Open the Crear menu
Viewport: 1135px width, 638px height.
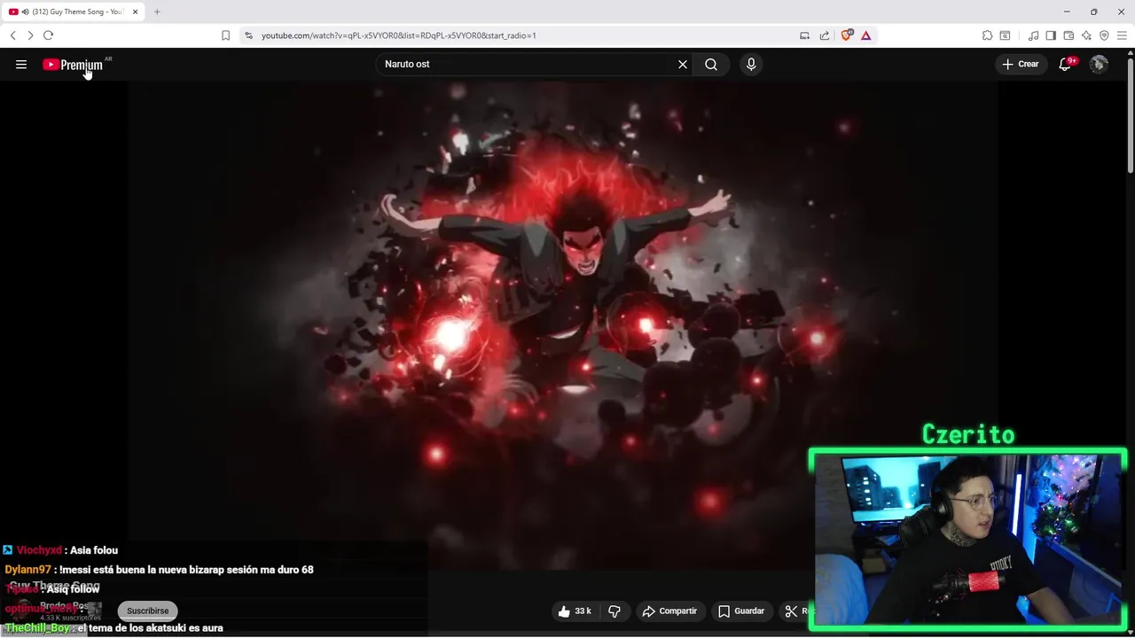click(x=1021, y=64)
